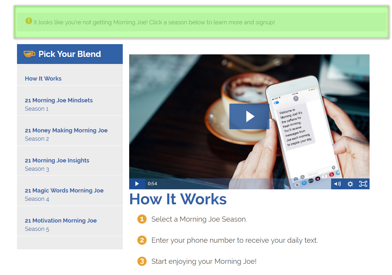This screenshot has width=392, height=275.
Task: Select 21 Magic Words Morning Joe Season 4
Action: (x=70, y=194)
